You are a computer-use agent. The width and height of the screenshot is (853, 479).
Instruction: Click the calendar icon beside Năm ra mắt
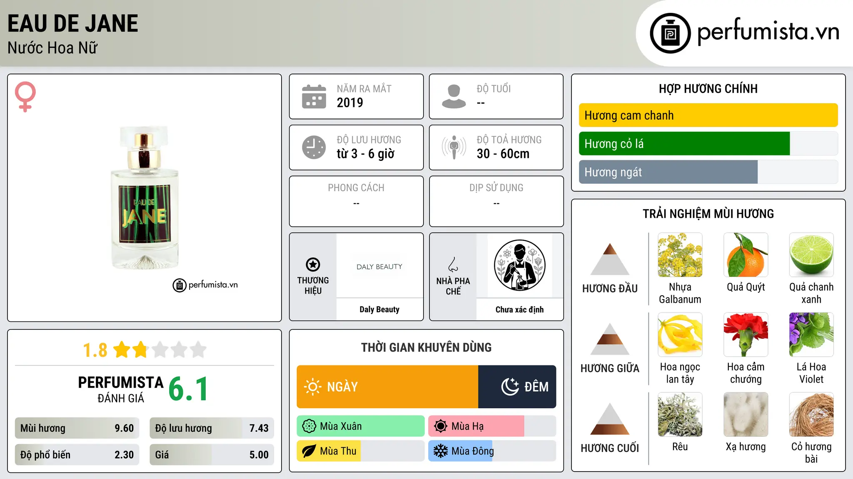(314, 96)
